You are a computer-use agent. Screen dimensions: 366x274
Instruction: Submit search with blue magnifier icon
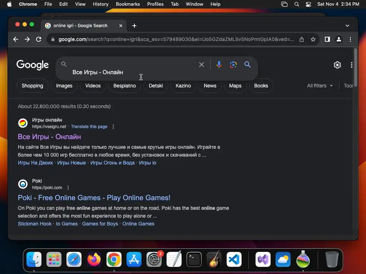point(247,65)
